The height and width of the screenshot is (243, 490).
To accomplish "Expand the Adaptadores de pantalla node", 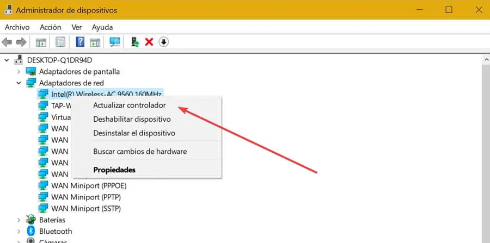I will 19,71.
